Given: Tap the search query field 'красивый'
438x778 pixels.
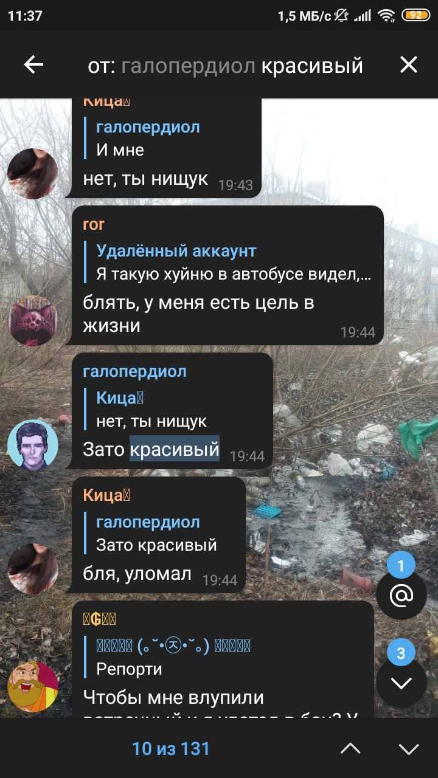Looking at the screenshot, I should (x=312, y=65).
